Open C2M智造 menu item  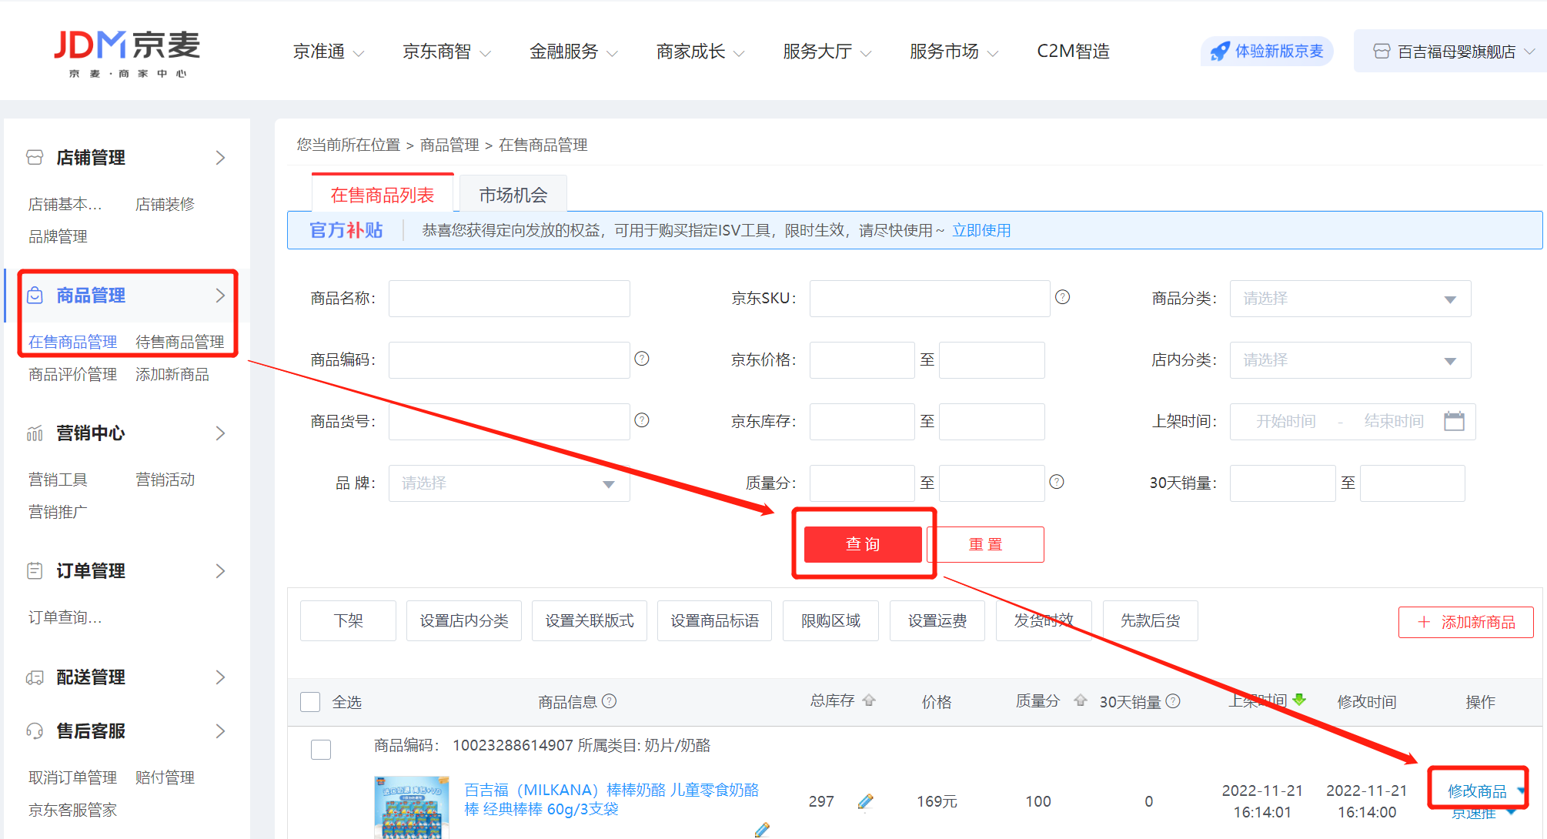click(1074, 52)
